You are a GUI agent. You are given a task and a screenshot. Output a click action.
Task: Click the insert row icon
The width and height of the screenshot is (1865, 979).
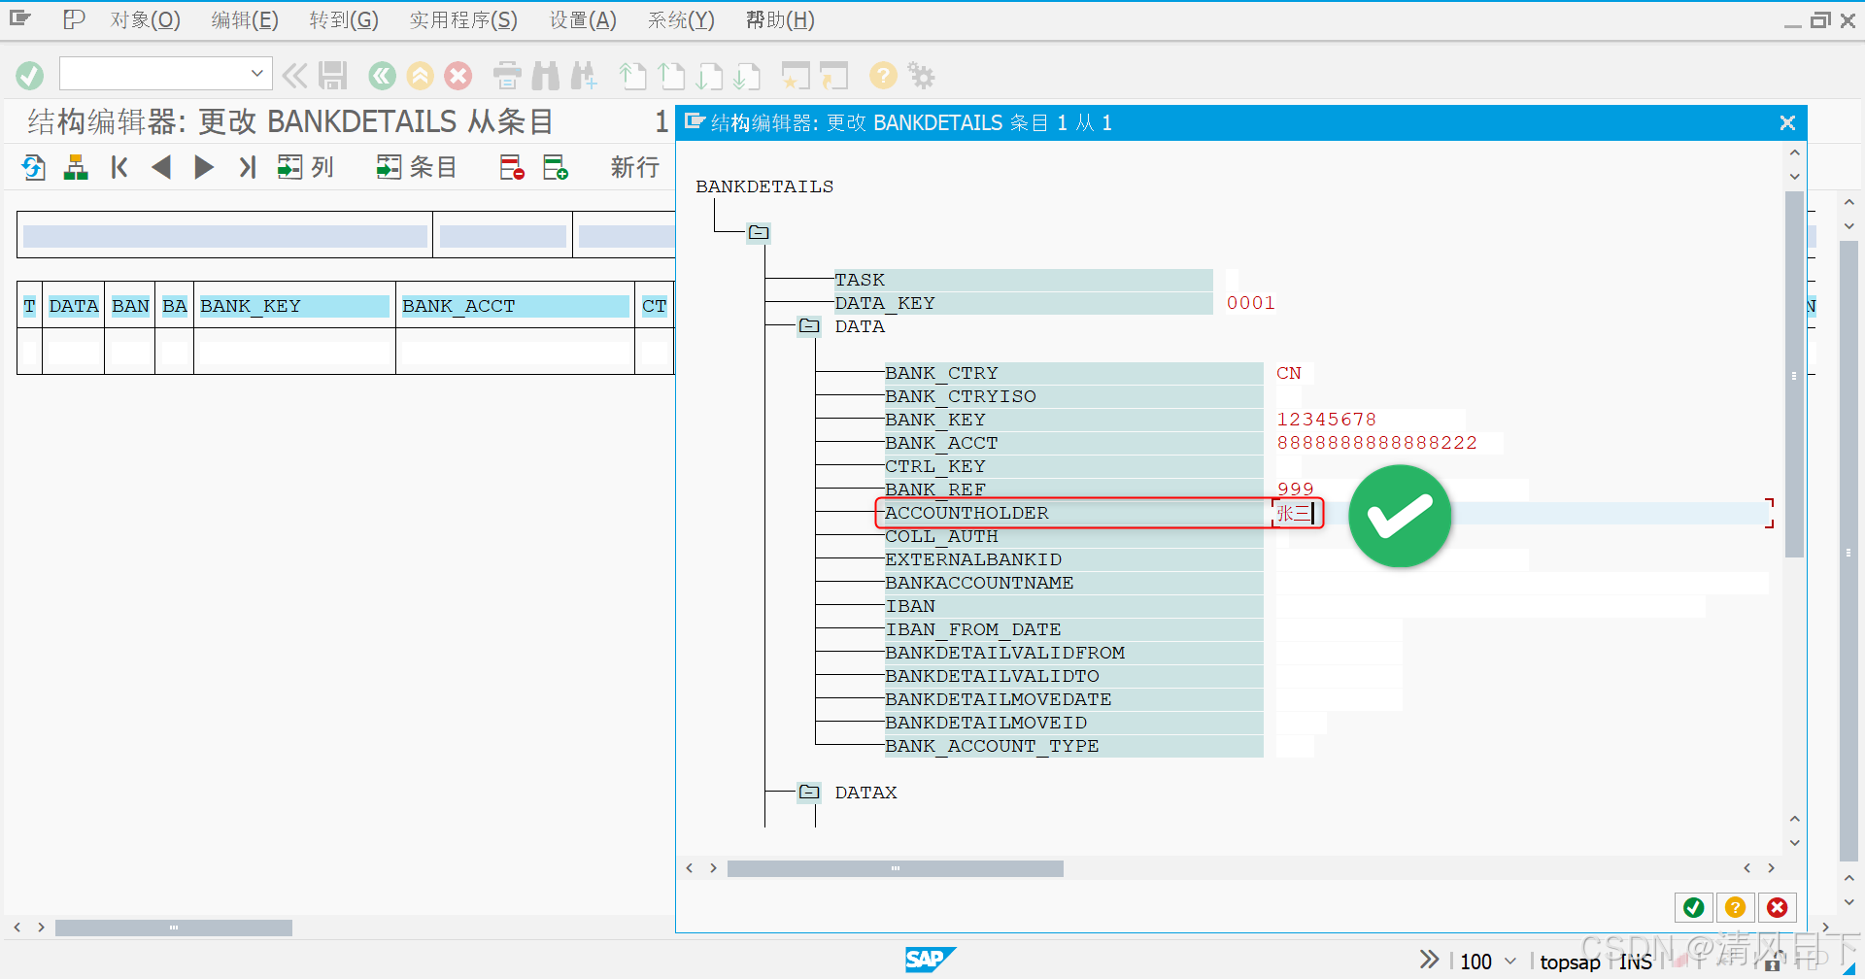(556, 167)
